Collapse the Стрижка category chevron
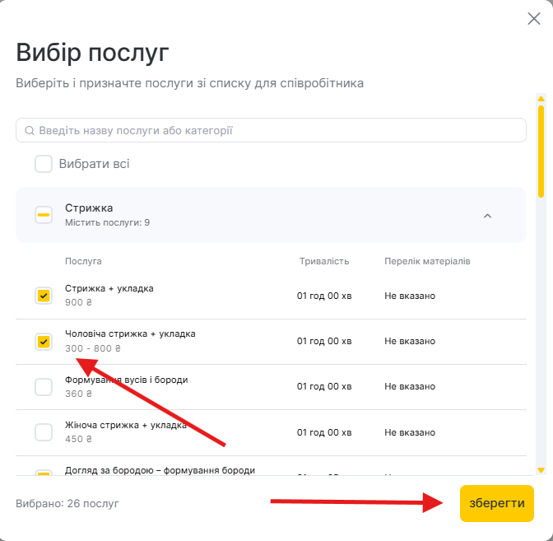The width and height of the screenshot is (553, 541). tap(487, 216)
